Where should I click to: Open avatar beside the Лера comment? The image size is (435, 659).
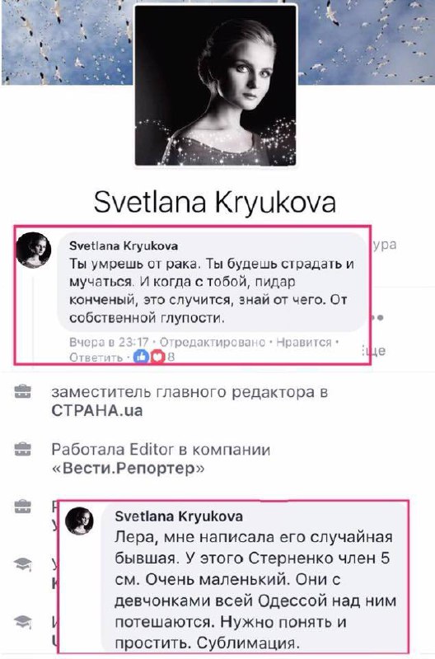[x=79, y=521]
